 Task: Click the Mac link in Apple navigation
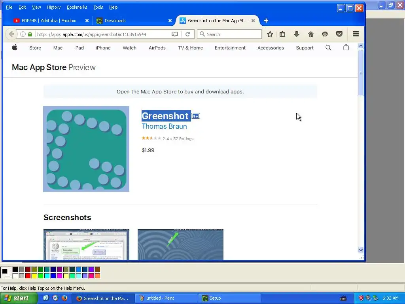pyautogui.click(x=58, y=48)
